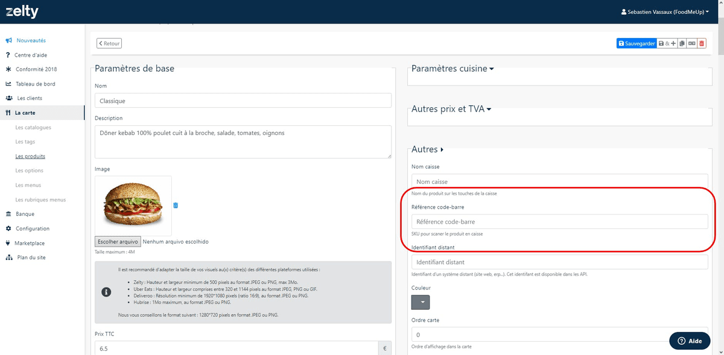Click the duplicate product copy icon

point(681,43)
